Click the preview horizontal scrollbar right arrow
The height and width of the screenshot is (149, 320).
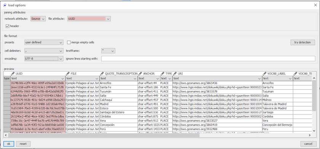tap(310, 135)
